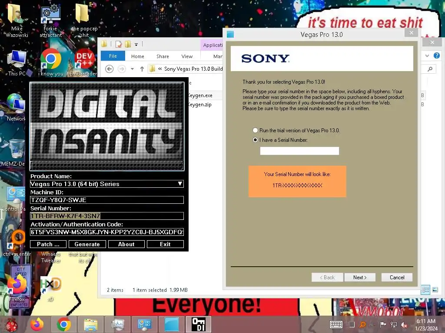This screenshot has height=333, width=445.
Task: Expand the Explorer ribbon chevron
Action: point(427,55)
